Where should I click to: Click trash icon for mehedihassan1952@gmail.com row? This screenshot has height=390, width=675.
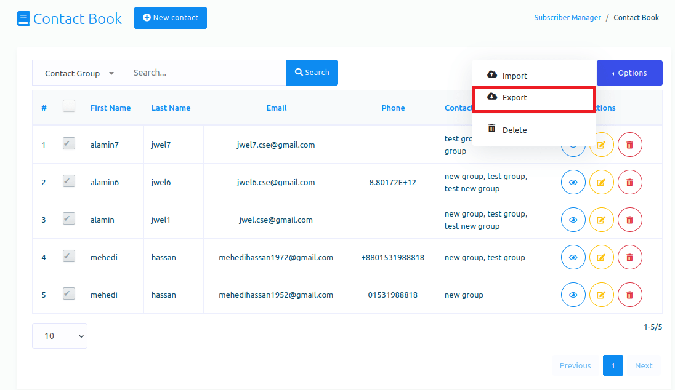629,295
